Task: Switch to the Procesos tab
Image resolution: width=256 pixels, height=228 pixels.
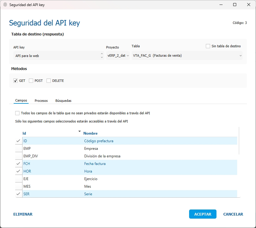Action: (41, 101)
